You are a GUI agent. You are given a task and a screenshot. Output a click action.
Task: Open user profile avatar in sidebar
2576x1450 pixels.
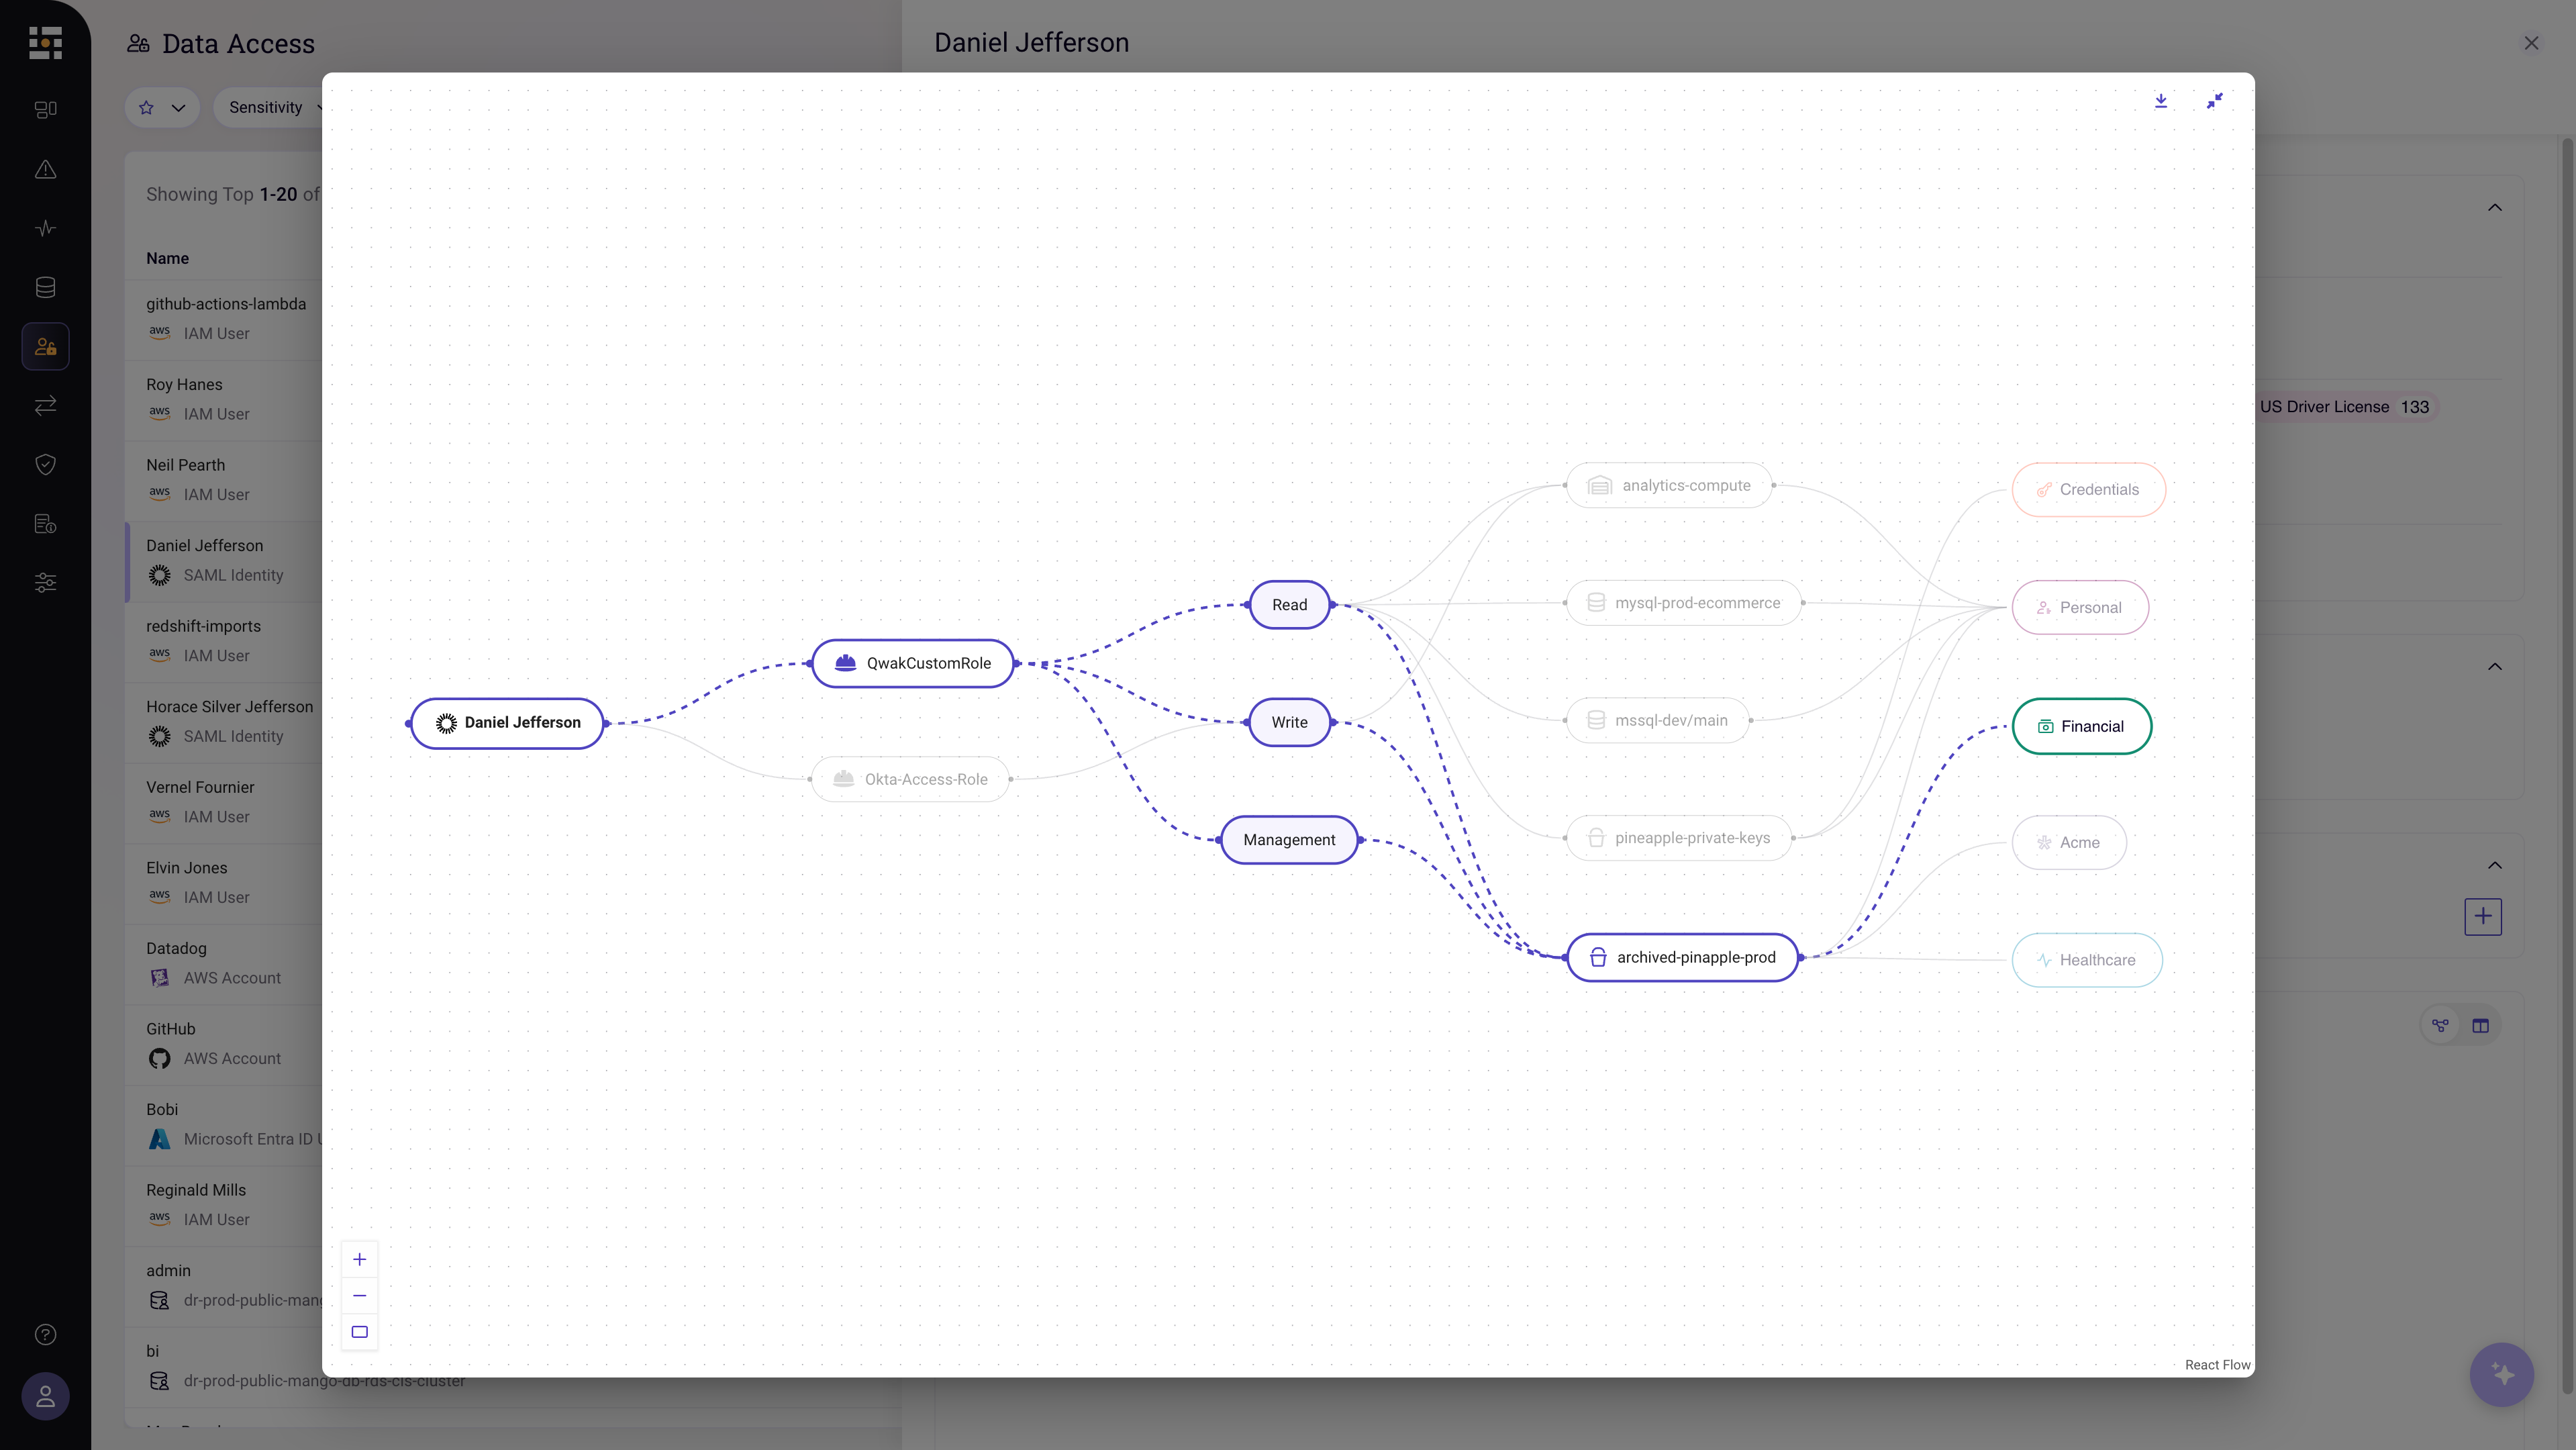coord(45,1396)
